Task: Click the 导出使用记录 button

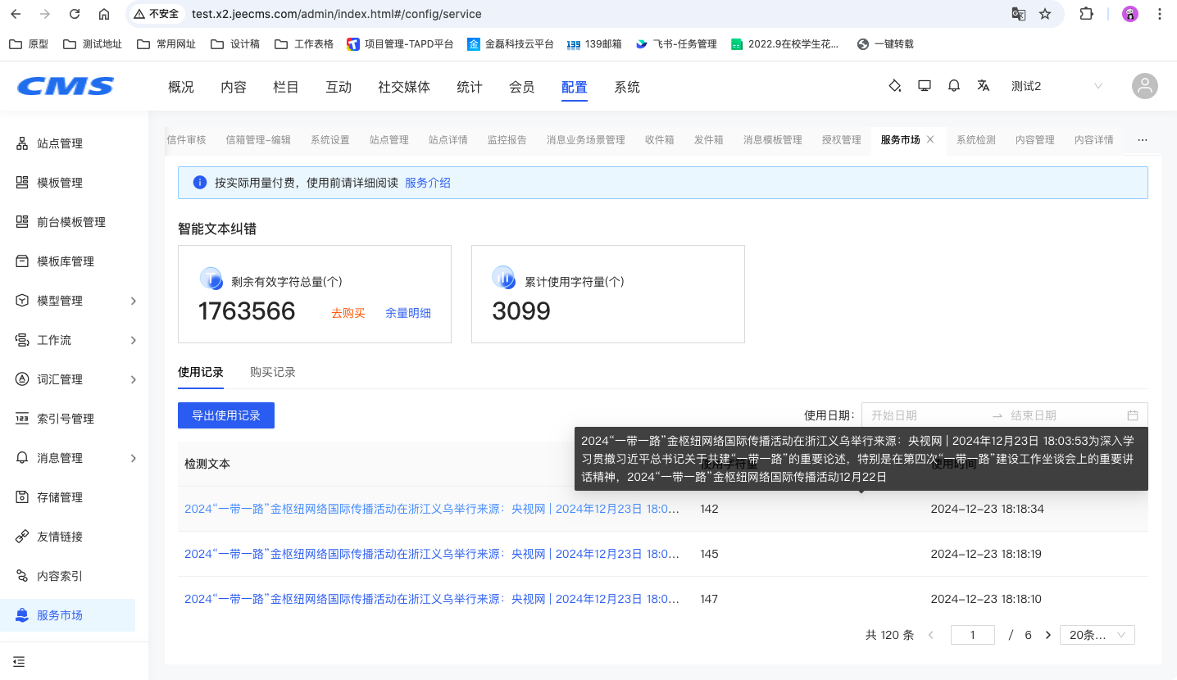Action: tap(226, 415)
